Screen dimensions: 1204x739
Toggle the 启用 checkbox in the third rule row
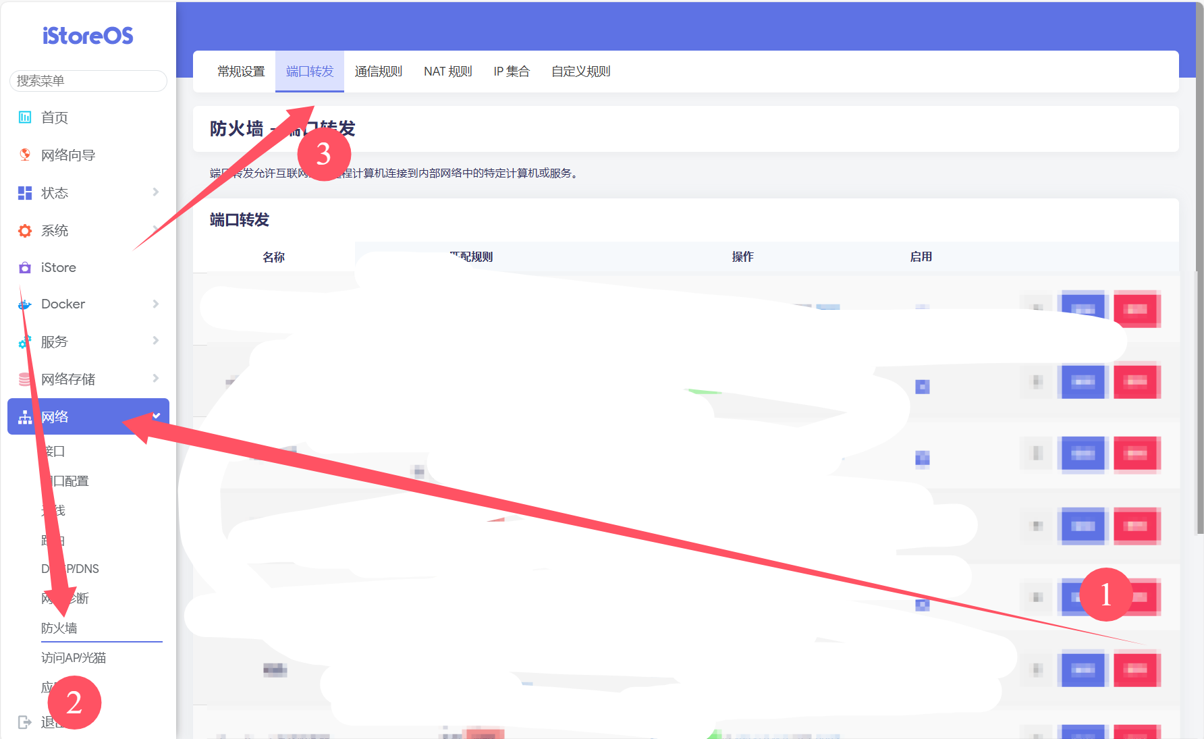pyautogui.click(x=922, y=459)
